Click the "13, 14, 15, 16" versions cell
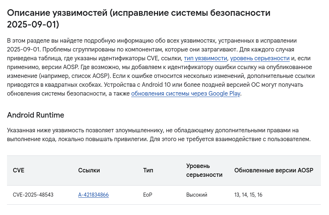329x215 pixels. pos(248,195)
